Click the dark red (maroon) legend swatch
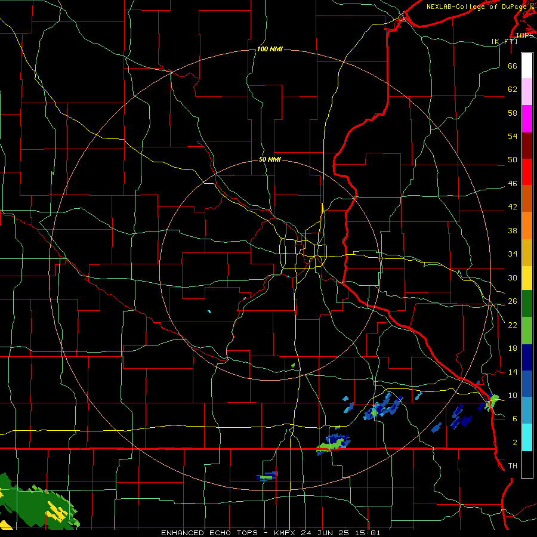537x537 pixels. tap(527, 145)
